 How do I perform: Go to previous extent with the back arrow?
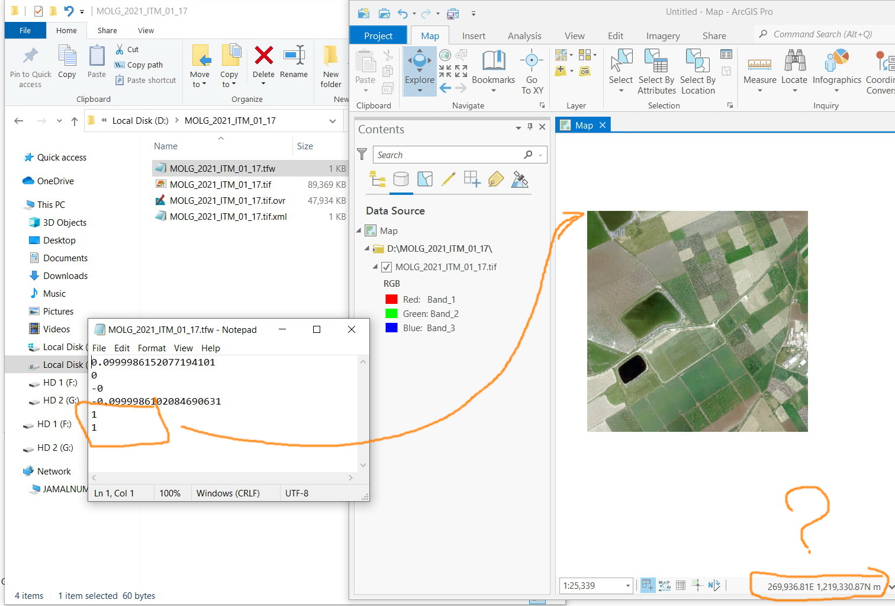point(445,88)
